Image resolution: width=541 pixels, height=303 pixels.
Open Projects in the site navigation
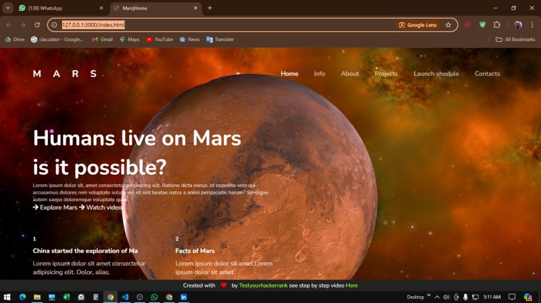point(386,74)
